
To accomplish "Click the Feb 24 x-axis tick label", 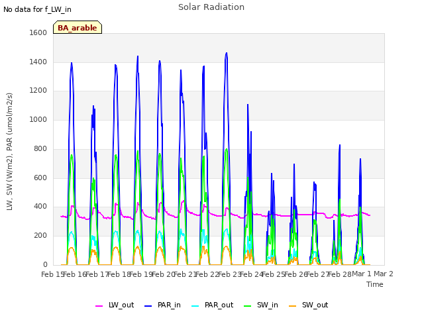I will [x=252, y=274].
